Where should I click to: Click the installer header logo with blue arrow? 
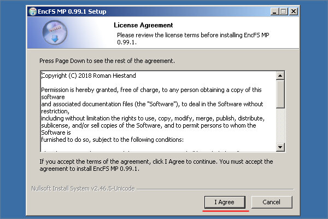pyautogui.click(x=55, y=33)
